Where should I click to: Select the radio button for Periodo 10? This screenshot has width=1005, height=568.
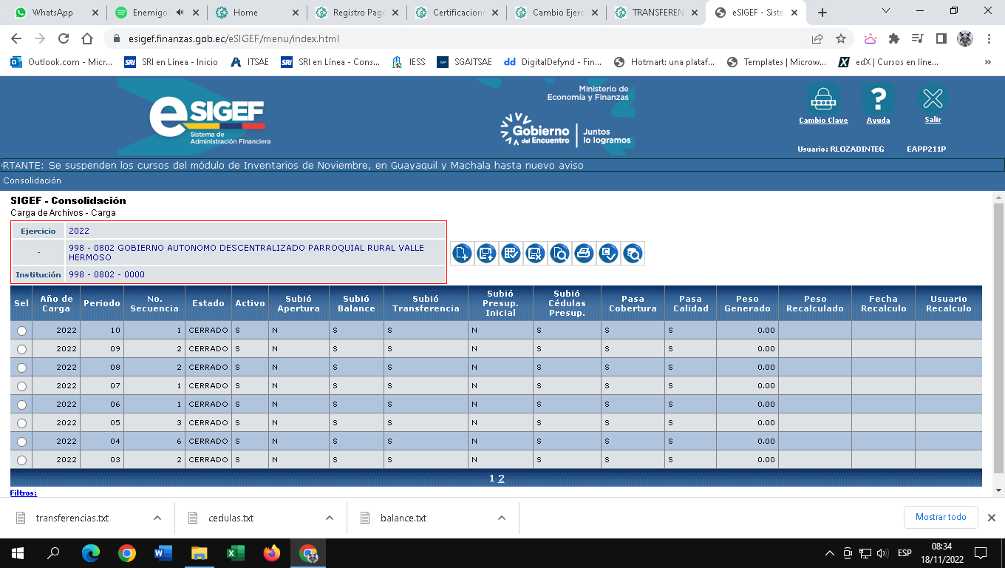coord(21,331)
